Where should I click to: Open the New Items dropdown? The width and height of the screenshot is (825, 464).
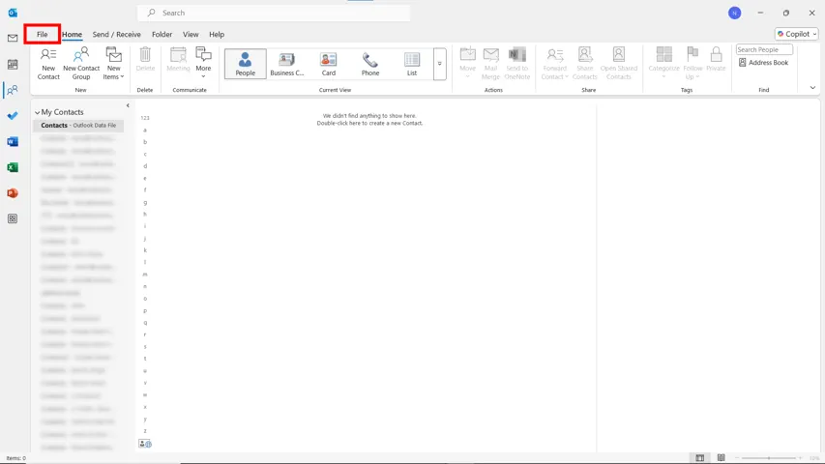pos(114,63)
